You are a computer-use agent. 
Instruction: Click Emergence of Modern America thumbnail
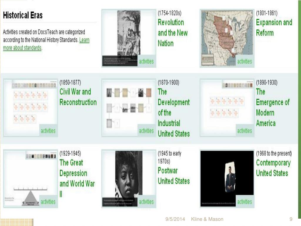tap(227, 108)
